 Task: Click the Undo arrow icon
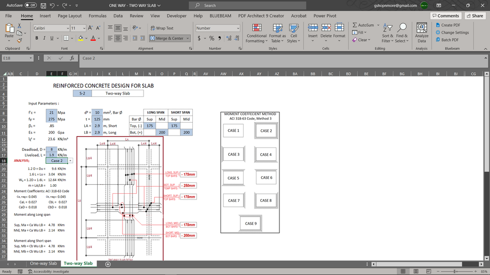(x=52, y=5)
